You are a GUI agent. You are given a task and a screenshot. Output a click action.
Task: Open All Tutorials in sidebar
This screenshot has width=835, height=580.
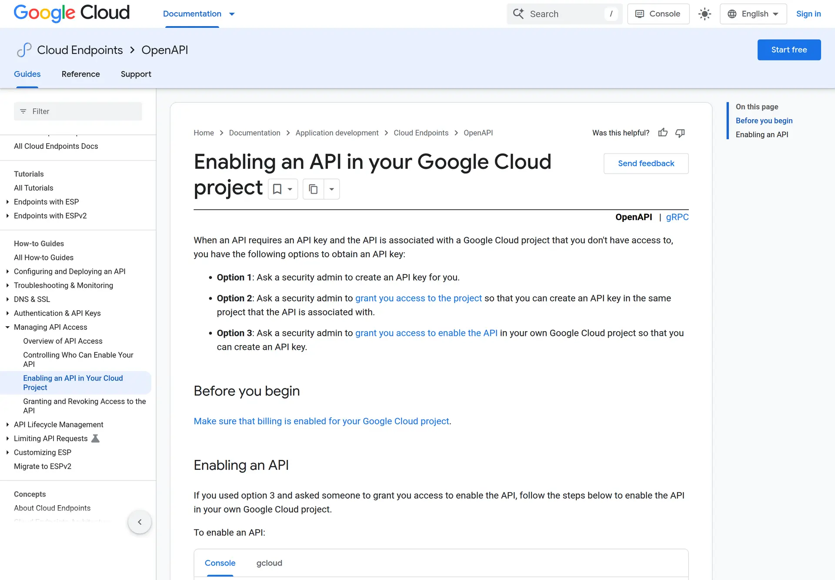(x=33, y=188)
